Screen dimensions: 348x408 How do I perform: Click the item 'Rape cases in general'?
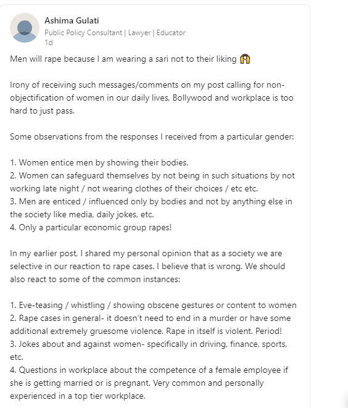[x=151, y=325]
